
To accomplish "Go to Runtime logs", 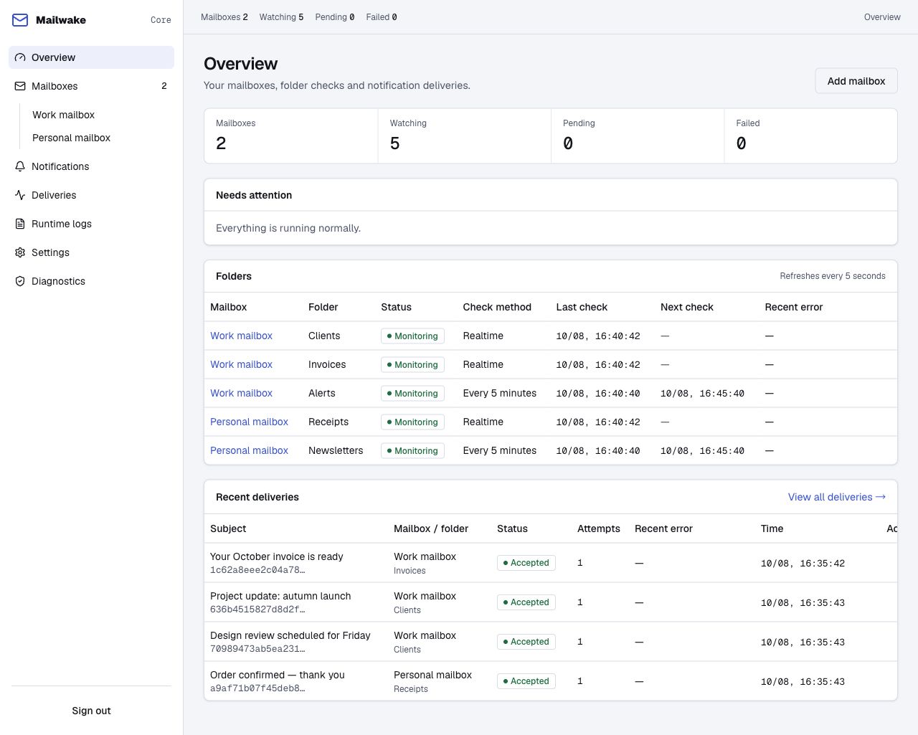I will (91, 224).
